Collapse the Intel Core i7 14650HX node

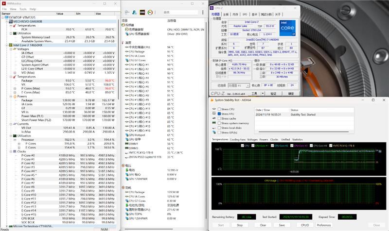7,45
